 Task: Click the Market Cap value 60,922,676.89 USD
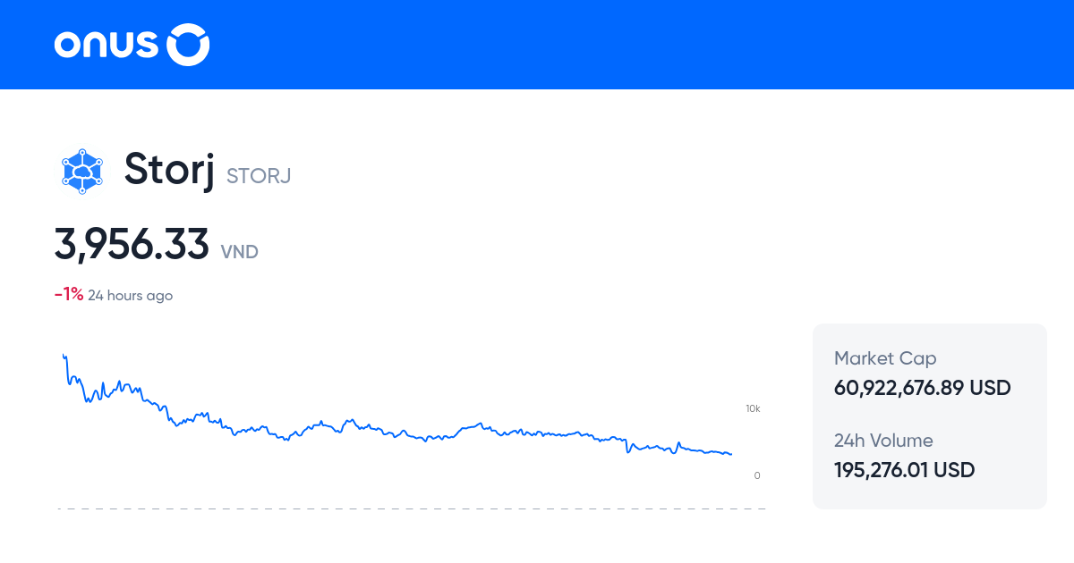[922, 388]
